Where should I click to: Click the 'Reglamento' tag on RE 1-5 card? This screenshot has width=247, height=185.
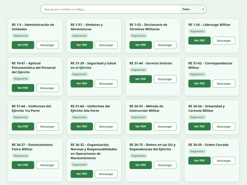(21, 36)
